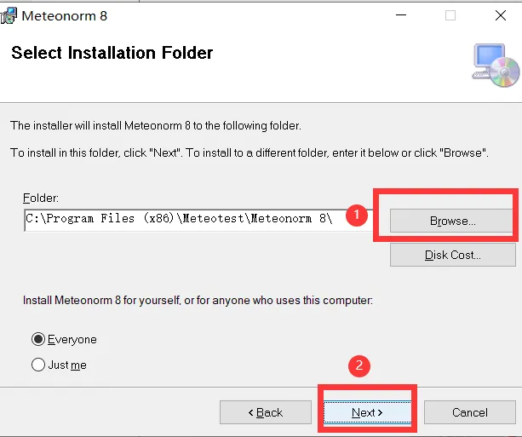Click into the Folder path text field

[198, 220]
